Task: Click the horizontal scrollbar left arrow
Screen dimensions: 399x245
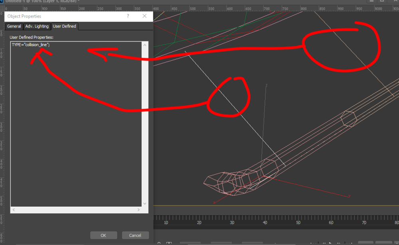Action: [14, 210]
